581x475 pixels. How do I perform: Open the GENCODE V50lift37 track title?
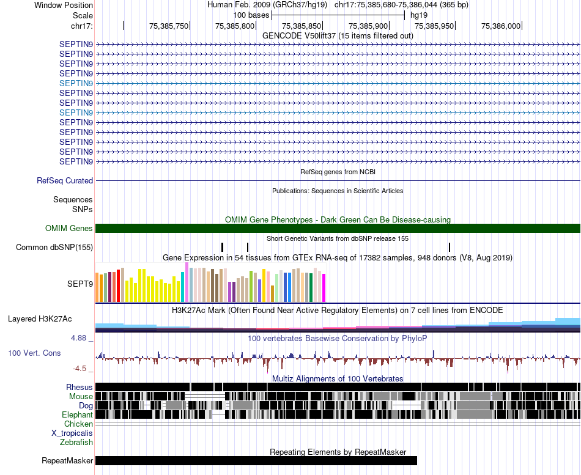338,35
